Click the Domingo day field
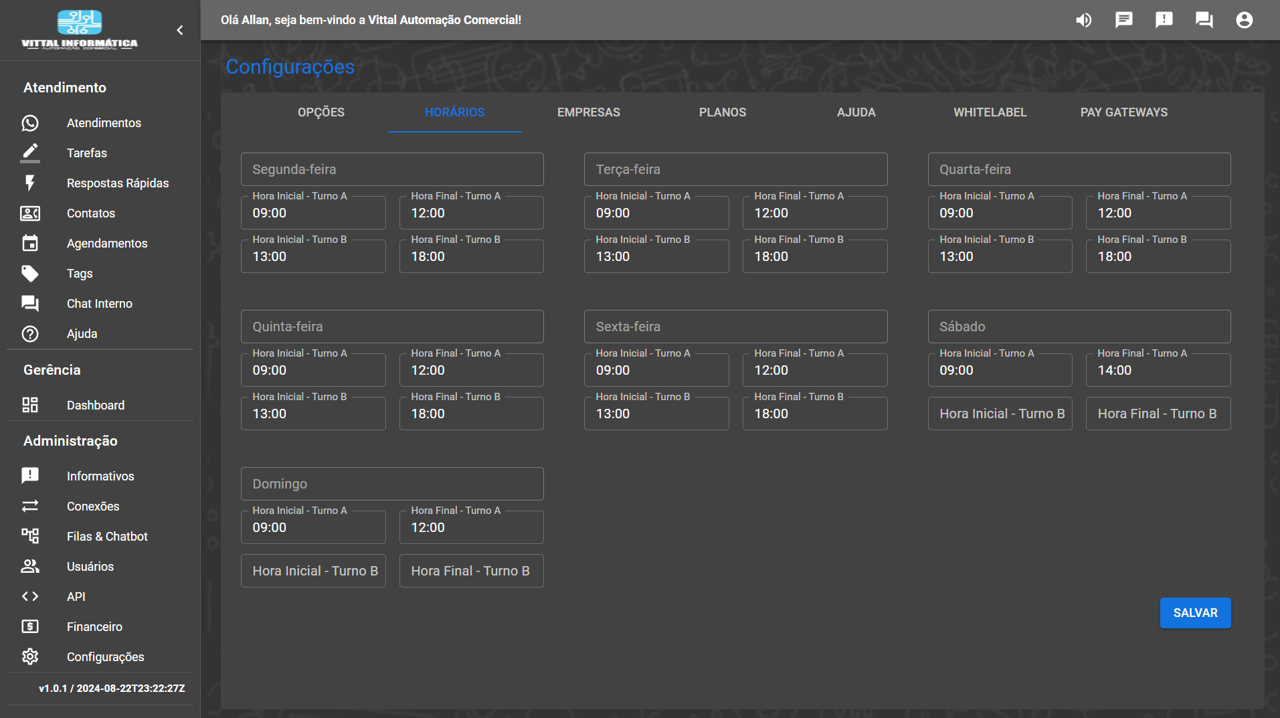This screenshot has width=1280, height=718. click(x=392, y=484)
